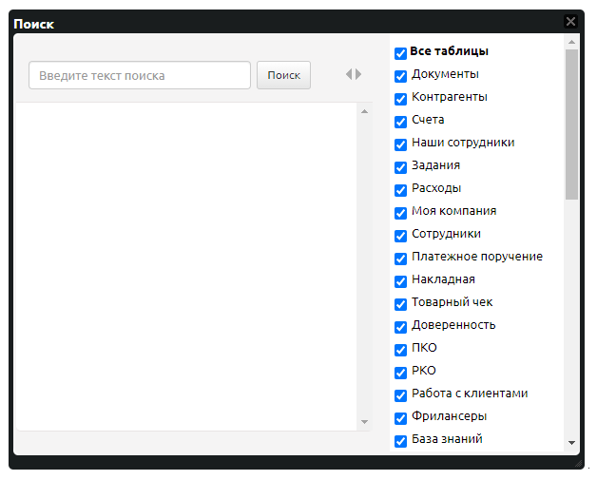Toggle the Счета checkbox
This screenshot has height=480, width=597.
click(400, 122)
